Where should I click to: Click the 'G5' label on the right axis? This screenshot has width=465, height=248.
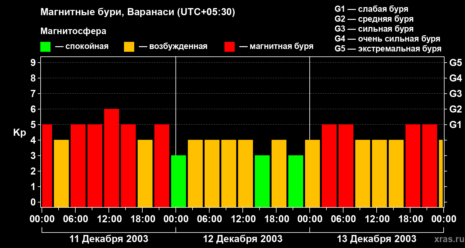coord(456,63)
